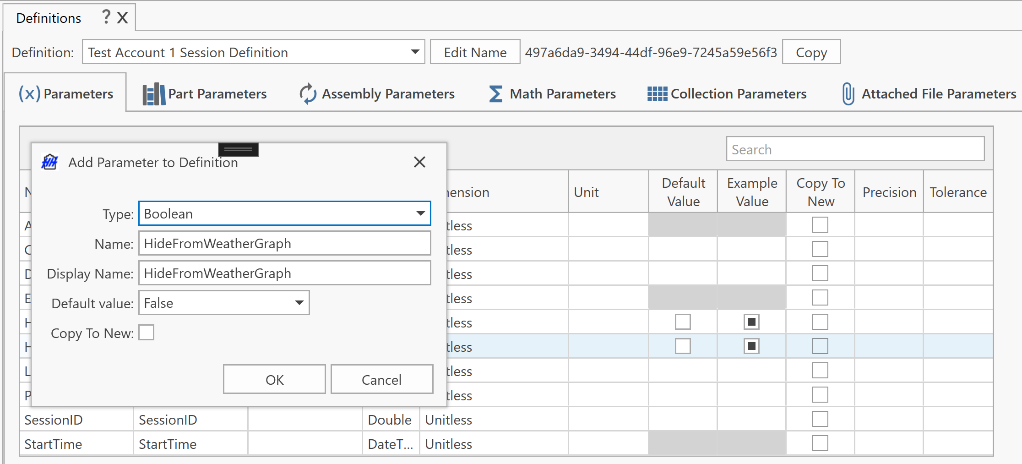This screenshot has width=1022, height=464.
Task: Click the Precision column header
Action: 889,192
